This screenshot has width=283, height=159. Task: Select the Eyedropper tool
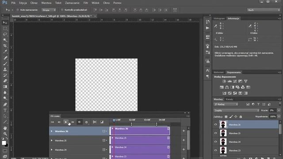[5, 52]
